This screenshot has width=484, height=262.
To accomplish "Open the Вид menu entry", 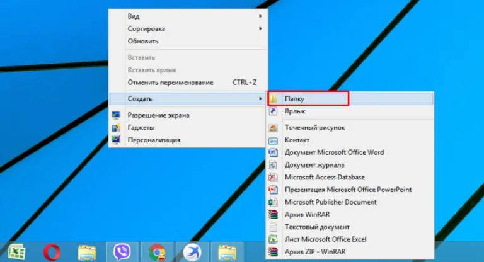I will pyautogui.click(x=188, y=16).
